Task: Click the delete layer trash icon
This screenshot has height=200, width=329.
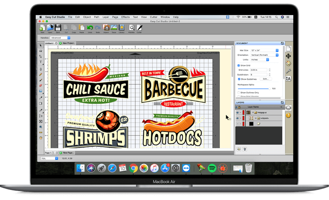Action: pyautogui.click(x=245, y=149)
